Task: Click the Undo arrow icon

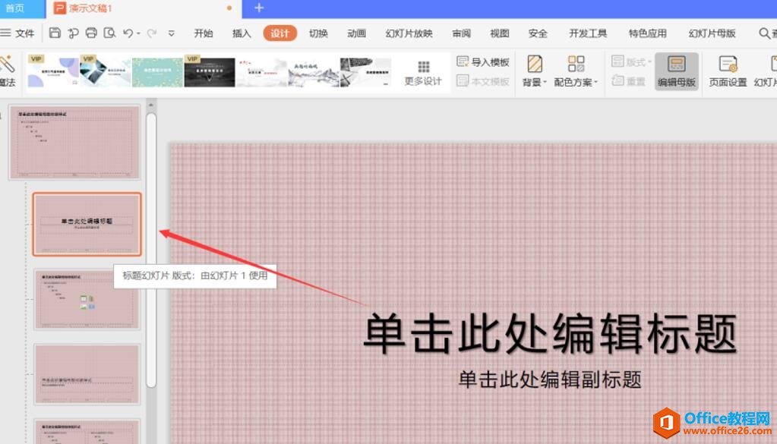Action: pyautogui.click(x=128, y=33)
